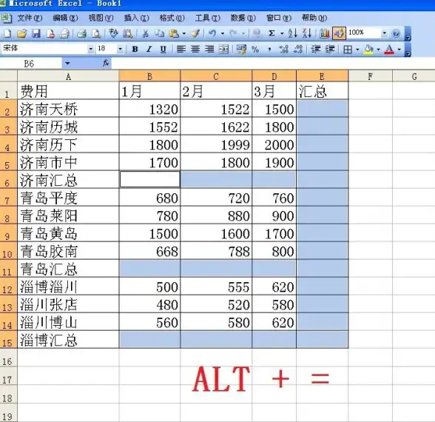Image resolution: width=435 pixels, height=422 pixels.
Task: Align text left in the cell
Action: click(181, 50)
